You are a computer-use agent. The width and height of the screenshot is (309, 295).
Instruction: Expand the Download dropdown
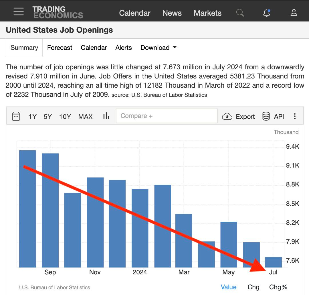tap(158, 48)
